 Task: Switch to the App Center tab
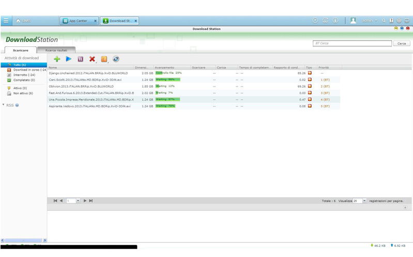(x=78, y=21)
